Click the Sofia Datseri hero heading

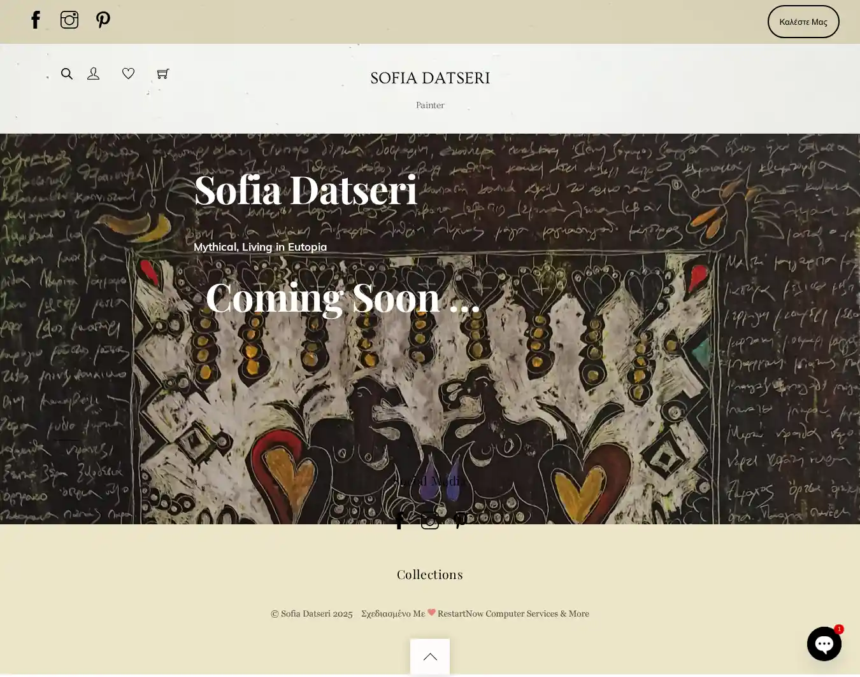[306, 190]
